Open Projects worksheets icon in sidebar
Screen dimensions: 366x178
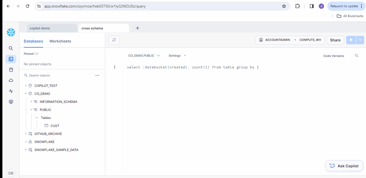(11, 59)
